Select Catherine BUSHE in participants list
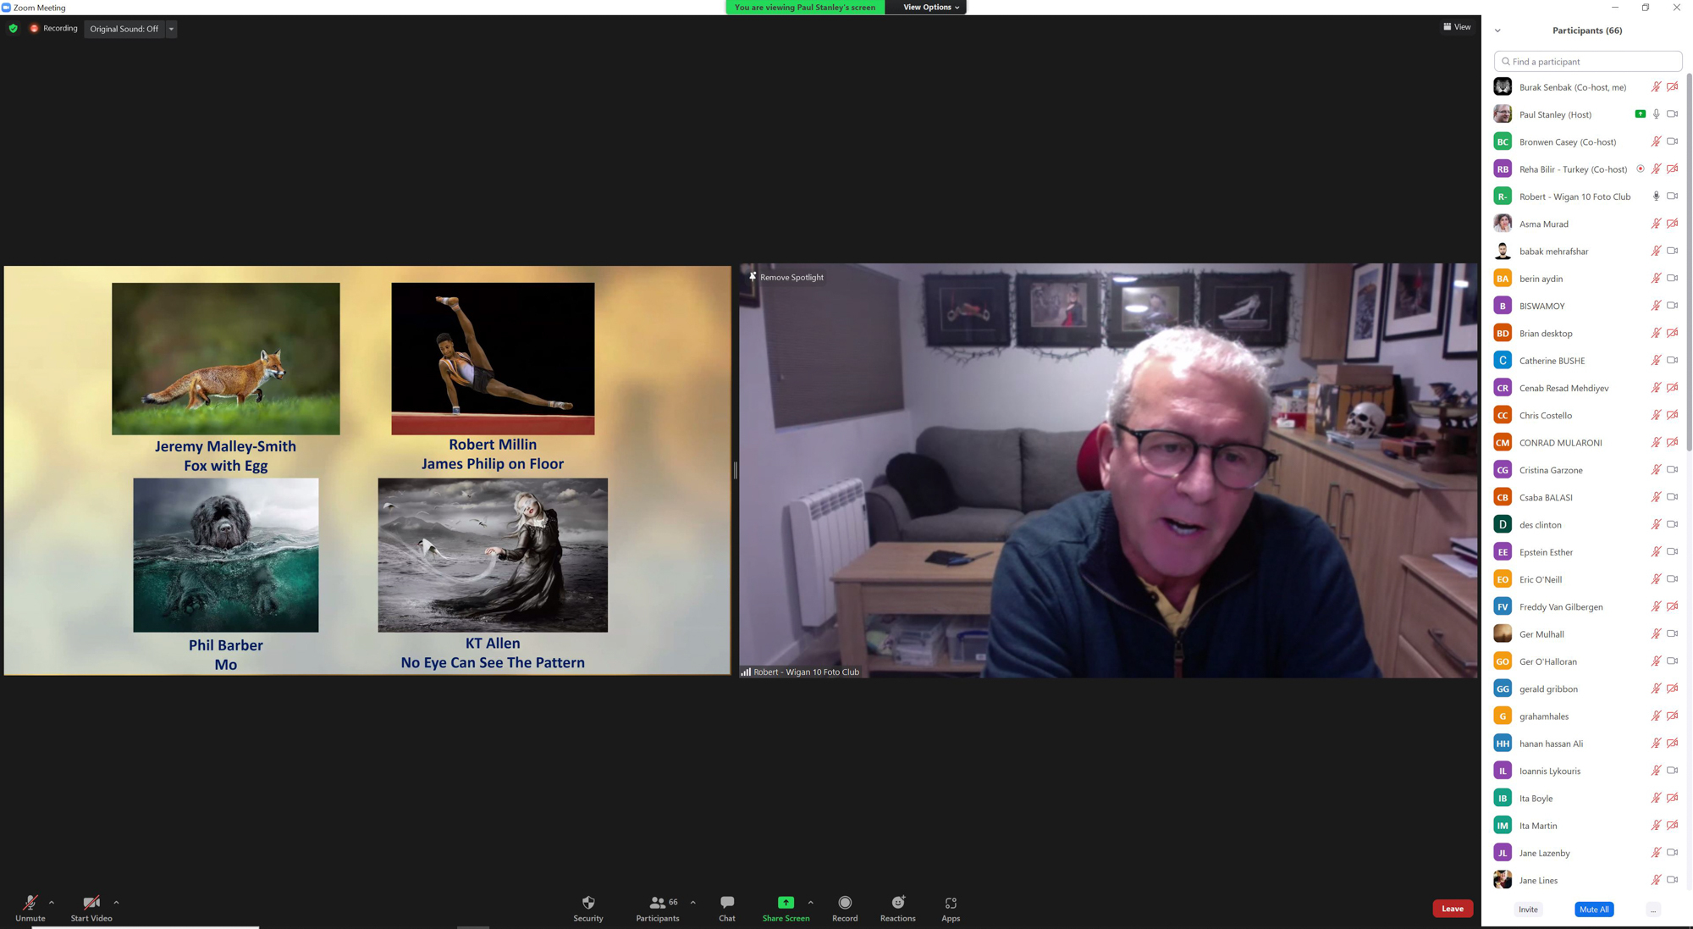The width and height of the screenshot is (1693, 929). coord(1586,360)
